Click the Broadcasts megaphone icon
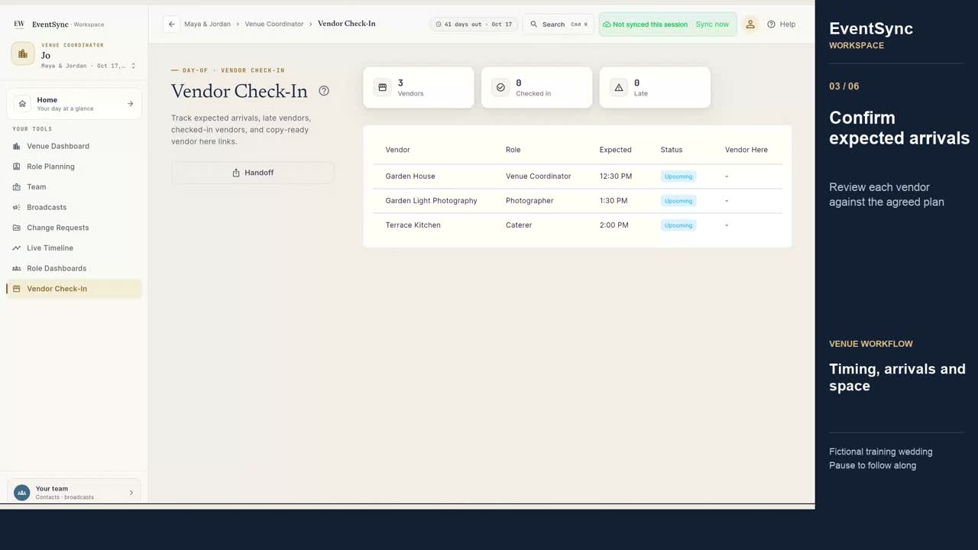Image resolution: width=978 pixels, height=550 pixels. tap(17, 207)
